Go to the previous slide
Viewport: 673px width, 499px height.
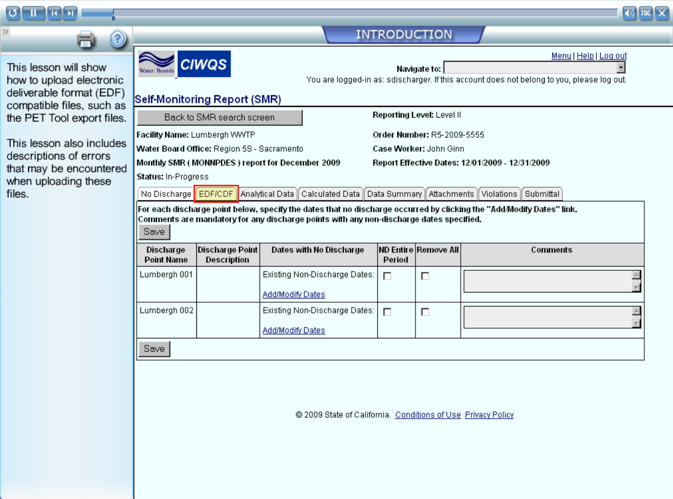(x=54, y=13)
